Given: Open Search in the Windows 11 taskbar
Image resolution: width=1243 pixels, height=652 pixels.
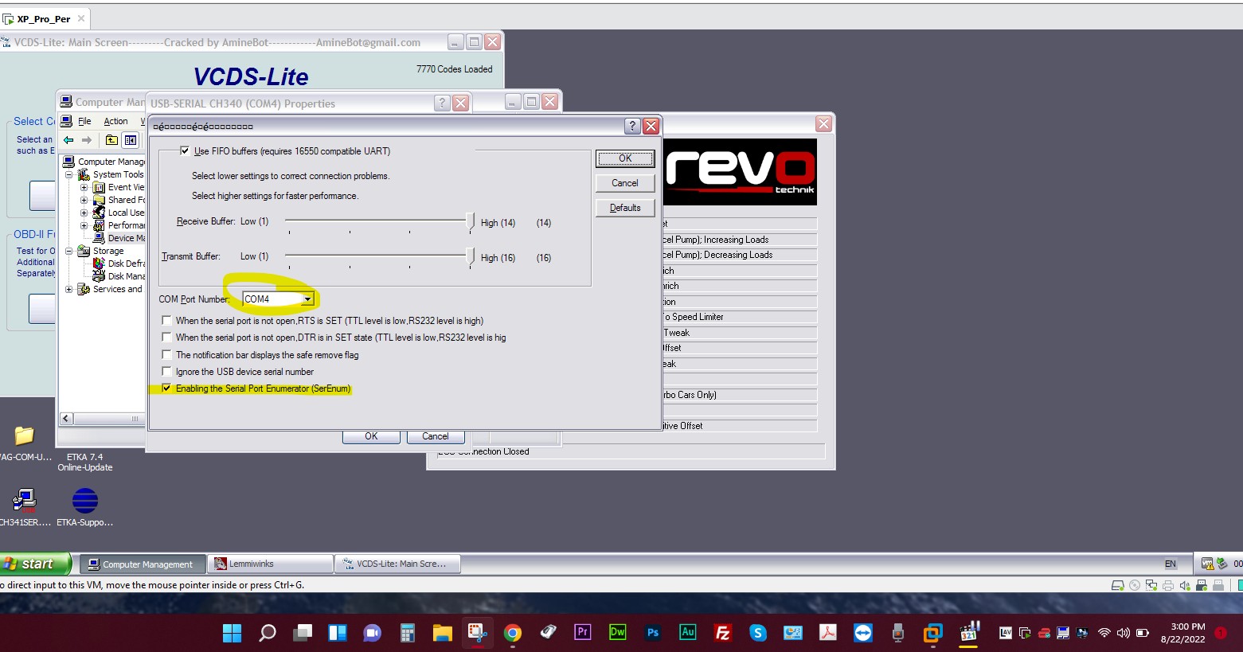Looking at the screenshot, I should click(x=268, y=633).
